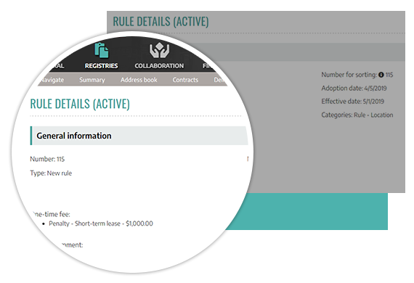Select the COLLABORATION menu label
Image resolution: width=414 pixels, height=283 pixels.
pos(159,66)
